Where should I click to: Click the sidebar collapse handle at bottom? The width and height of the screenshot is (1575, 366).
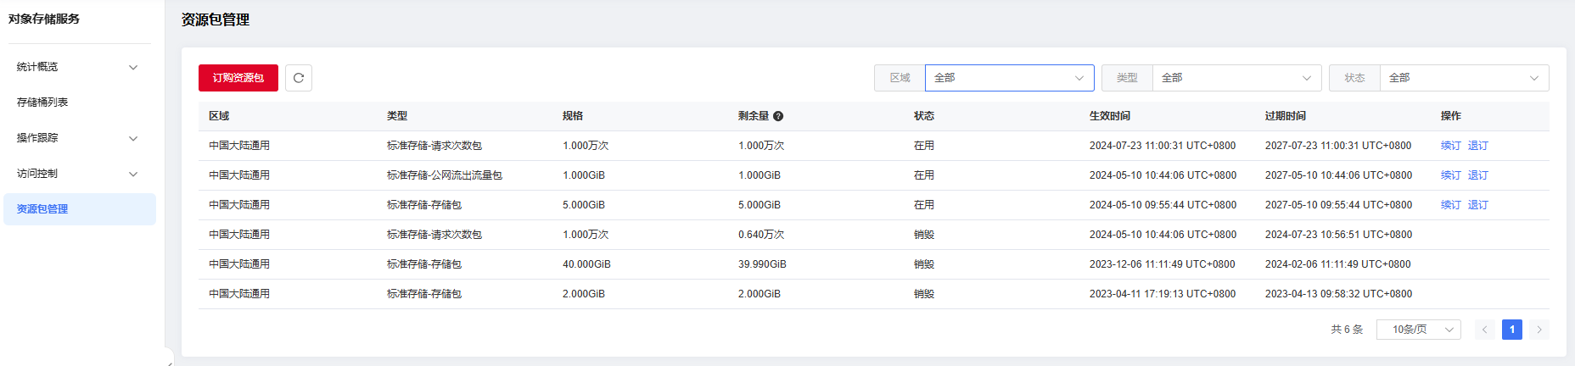point(169,359)
